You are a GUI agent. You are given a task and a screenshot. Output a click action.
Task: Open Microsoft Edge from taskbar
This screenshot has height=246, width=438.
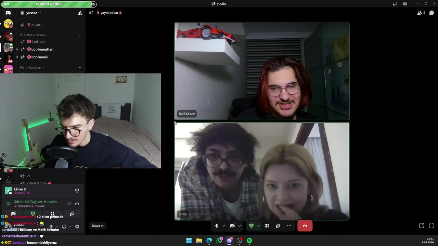coord(209,241)
